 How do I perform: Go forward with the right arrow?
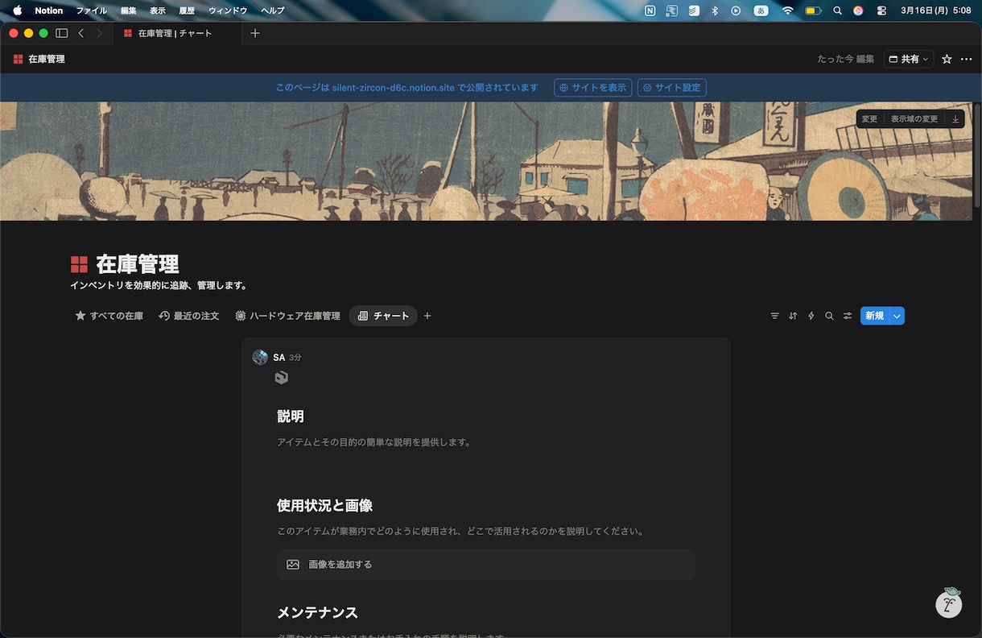coord(99,33)
